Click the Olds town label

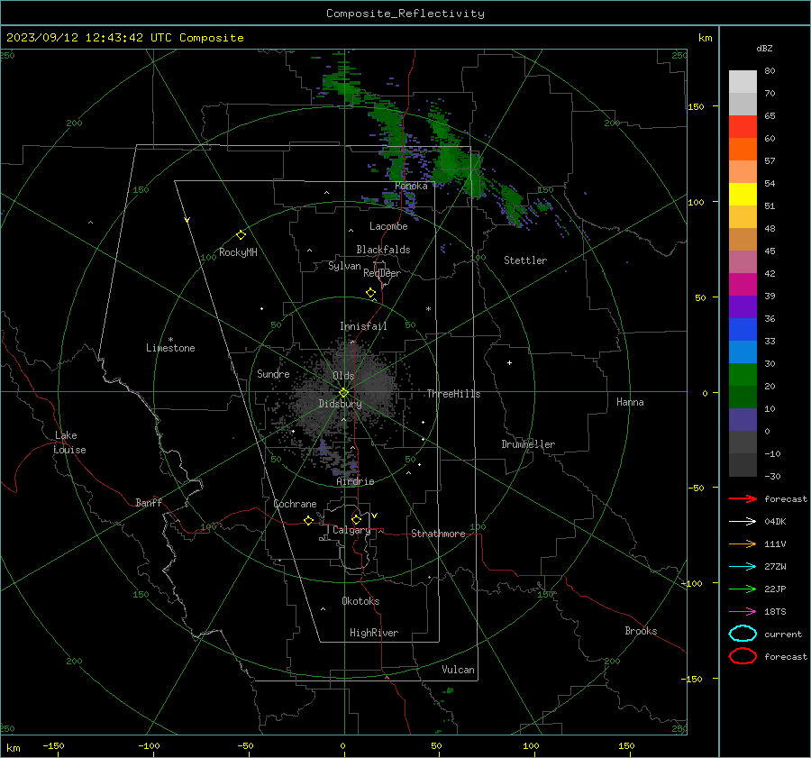(343, 376)
